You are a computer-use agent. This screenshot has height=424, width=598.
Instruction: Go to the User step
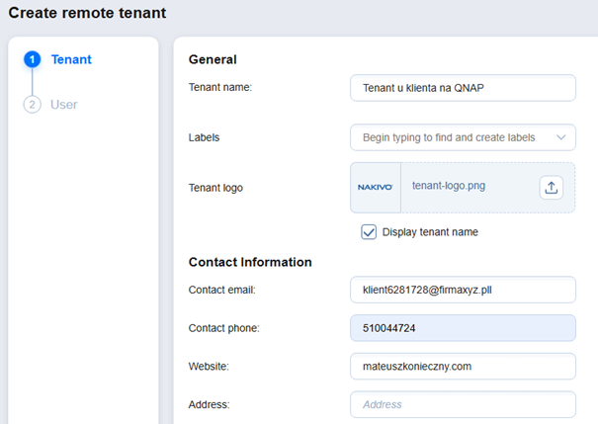click(x=63, y=105)
